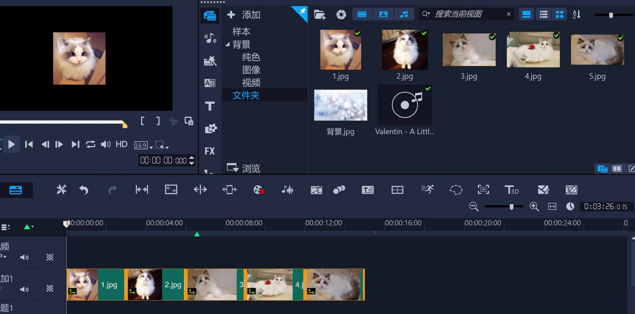Select the 样本 library folder

(x=241, y=32)
